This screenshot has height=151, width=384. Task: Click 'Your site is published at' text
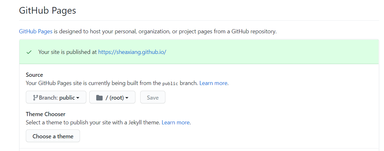[x=68, y=52]
